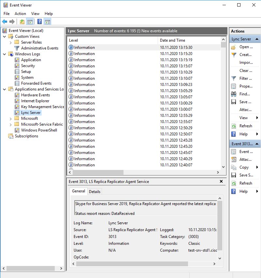This screenshot has width=261, height=278.
Task: Click the Event Viewer (Local) root icon
Action: (x=5, y=31)
